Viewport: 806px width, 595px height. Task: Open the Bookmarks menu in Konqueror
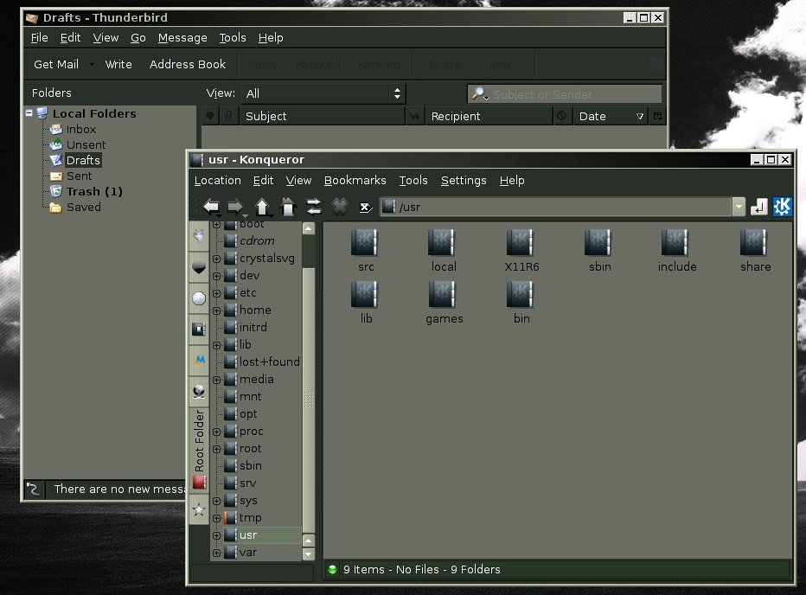355,181
